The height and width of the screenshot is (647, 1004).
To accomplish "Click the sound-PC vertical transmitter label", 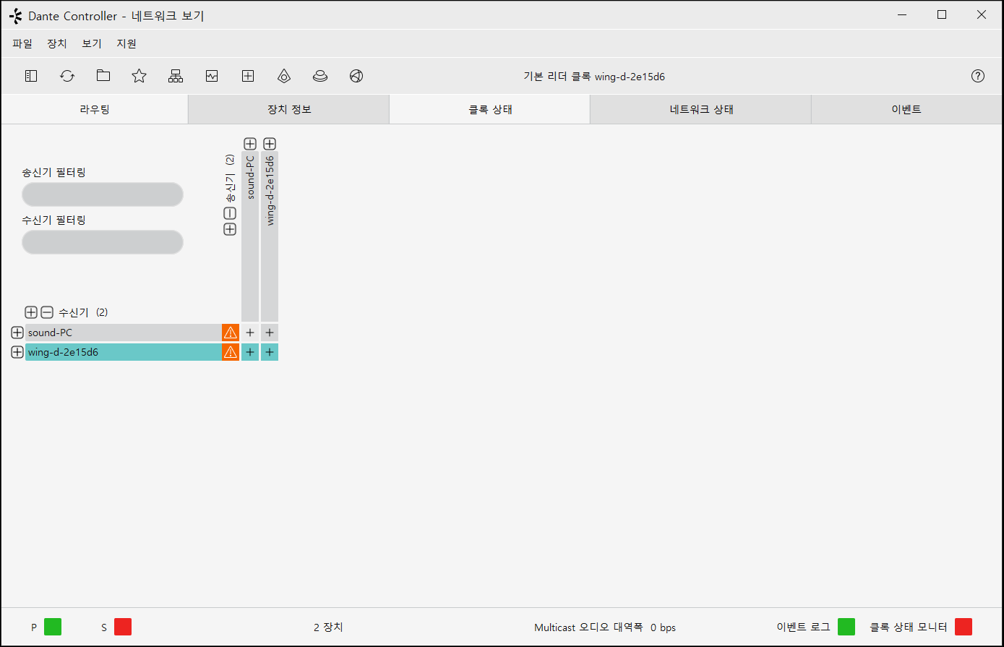I will click(x=250, y=177).
